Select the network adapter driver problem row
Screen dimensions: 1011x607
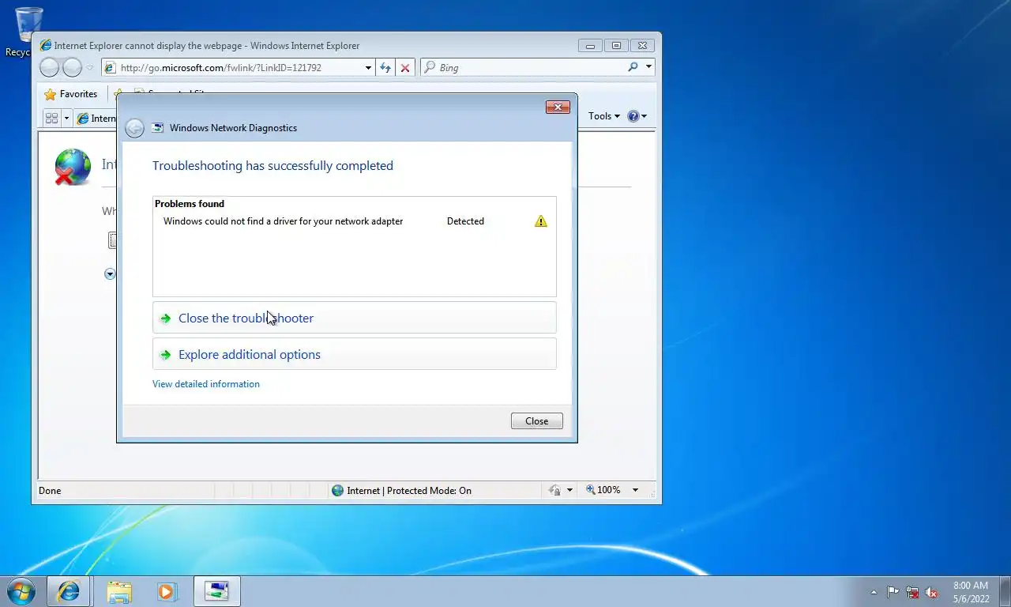(x=354, y=221)
